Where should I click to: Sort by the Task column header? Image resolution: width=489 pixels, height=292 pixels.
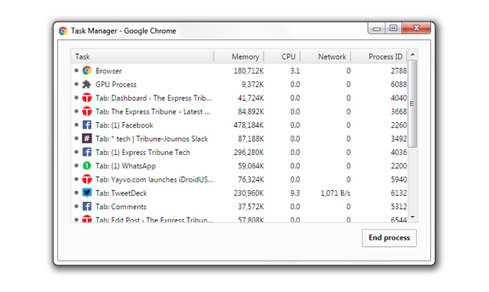click(x=142, y=56)
